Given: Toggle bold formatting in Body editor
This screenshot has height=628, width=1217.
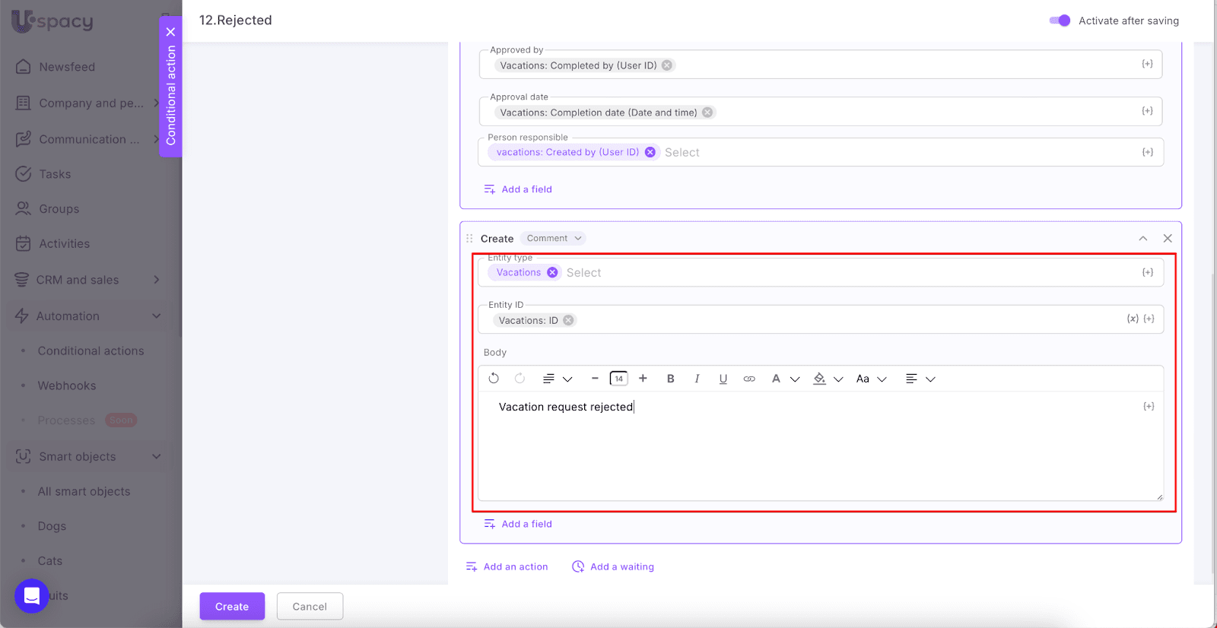Looking at the screenshot, I should 670,379.
